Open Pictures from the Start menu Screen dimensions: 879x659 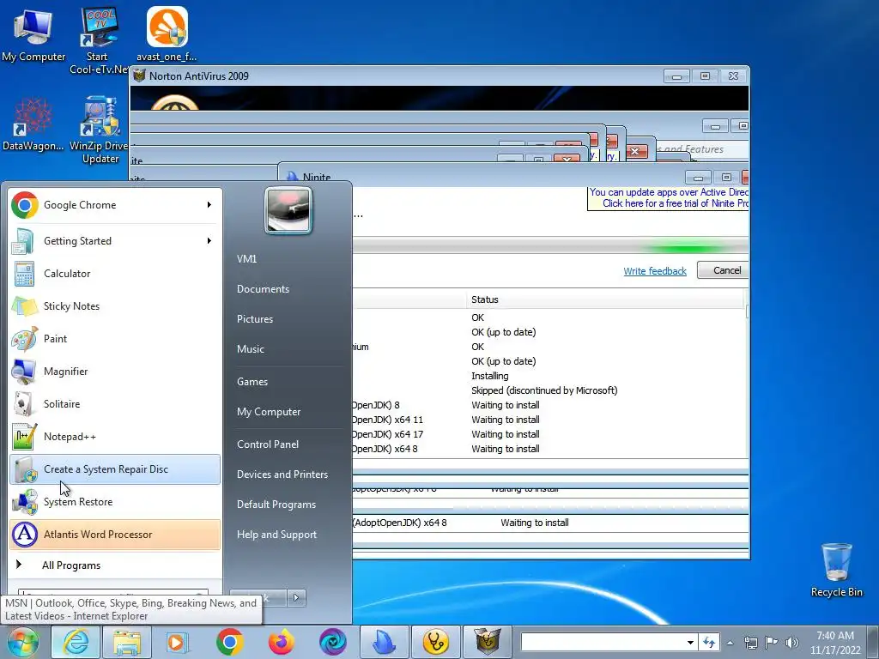(255, 319)
